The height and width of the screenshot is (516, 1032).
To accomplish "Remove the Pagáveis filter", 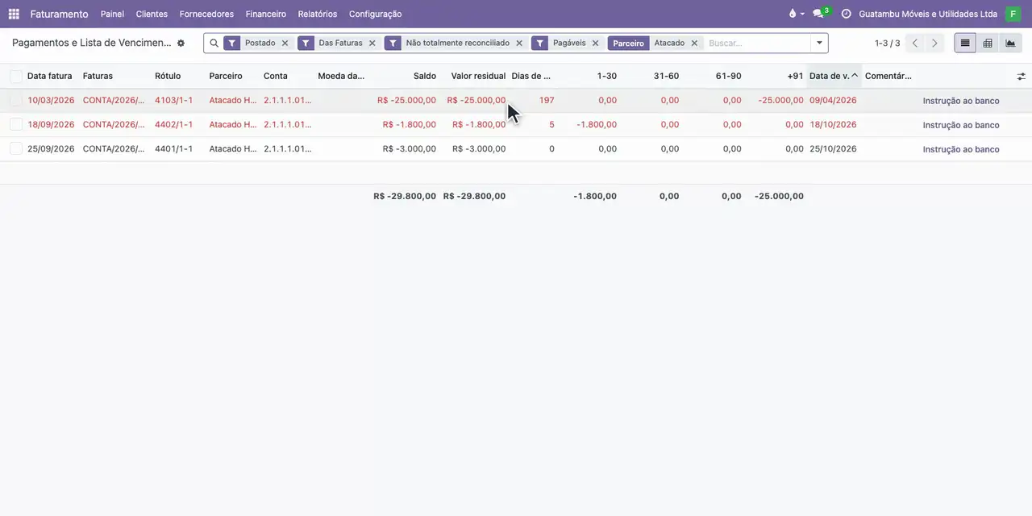I will 595,44.
